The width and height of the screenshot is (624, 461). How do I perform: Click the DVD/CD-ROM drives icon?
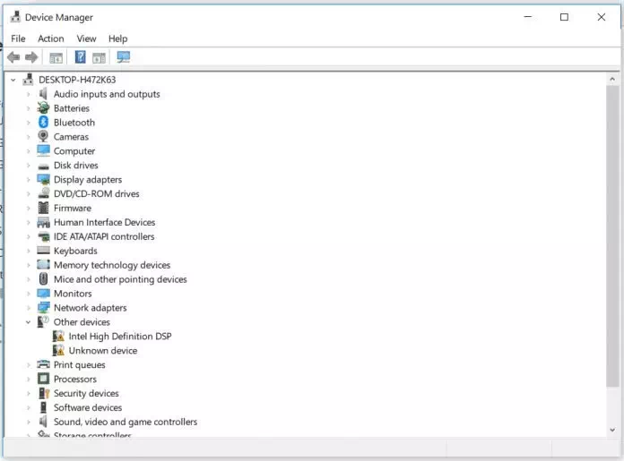tap(43, 193)
